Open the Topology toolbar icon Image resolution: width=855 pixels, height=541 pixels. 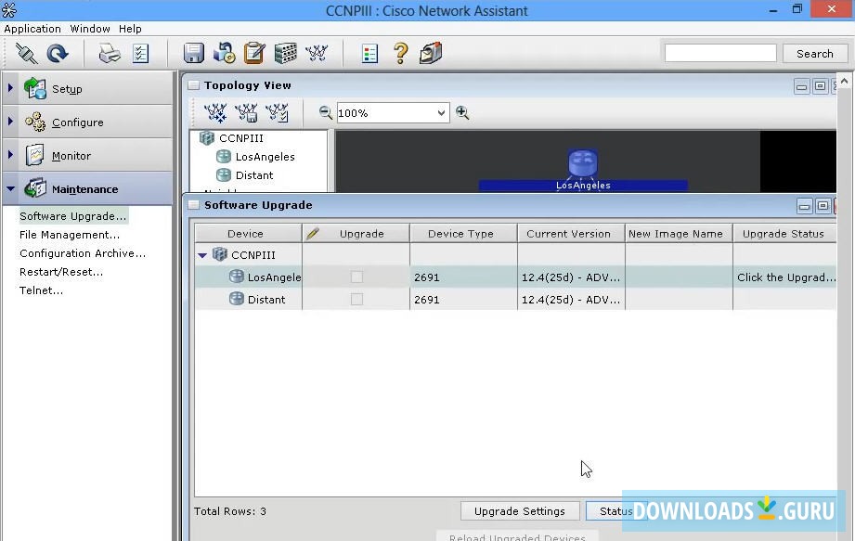(x=317, y=54)
